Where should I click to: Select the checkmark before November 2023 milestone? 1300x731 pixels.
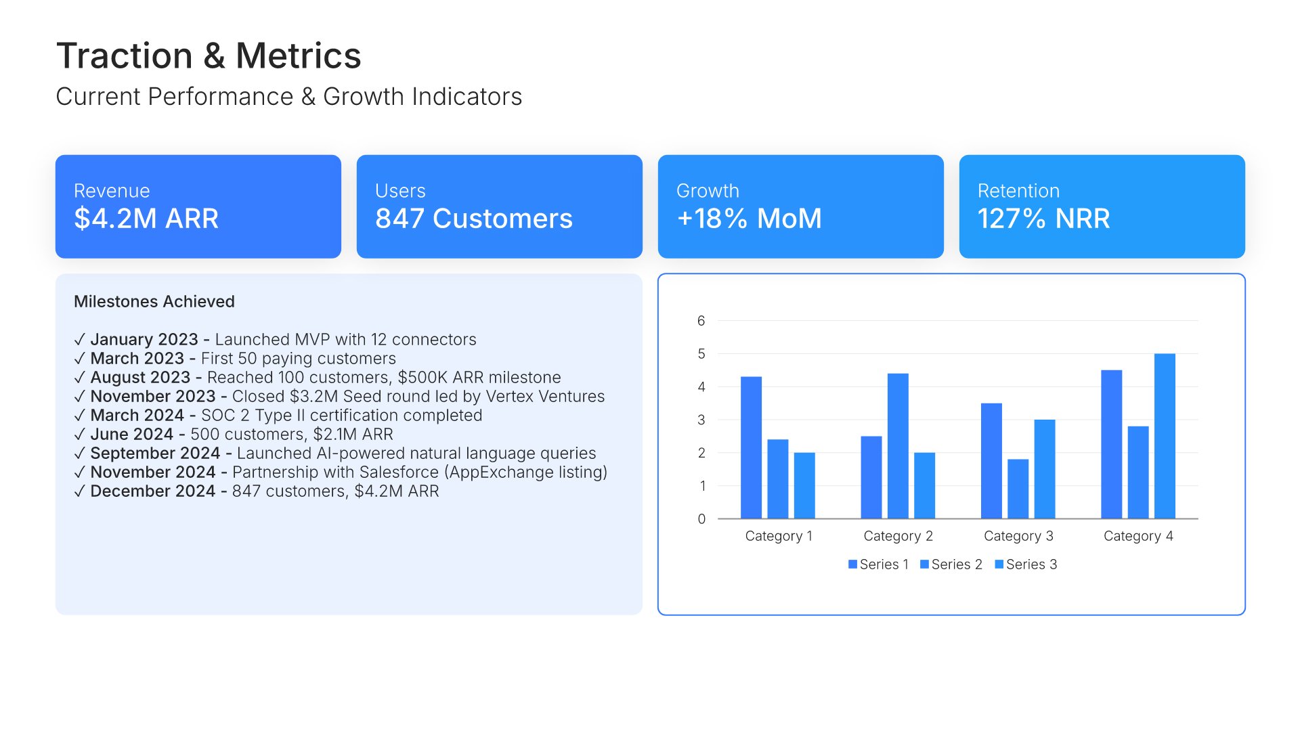tap(80, 397)
